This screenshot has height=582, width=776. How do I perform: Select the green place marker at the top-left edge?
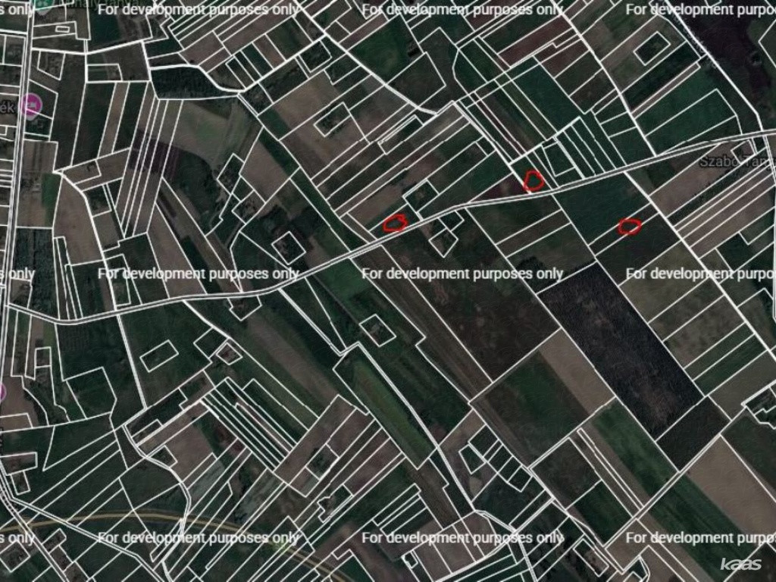pyautogui.click(x=44, y=3)
